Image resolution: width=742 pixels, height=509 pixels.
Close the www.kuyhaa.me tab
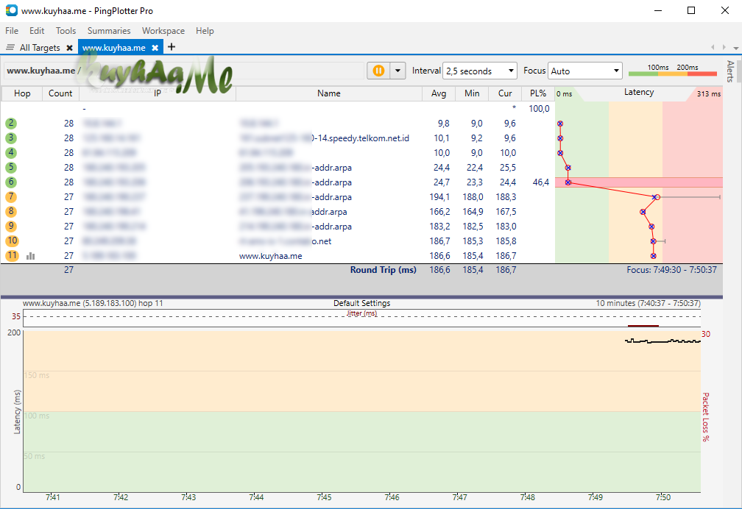(155, 48)
